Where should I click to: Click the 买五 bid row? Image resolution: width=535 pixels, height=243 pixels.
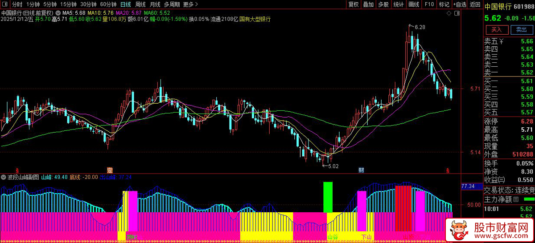(x=509, y=112)
